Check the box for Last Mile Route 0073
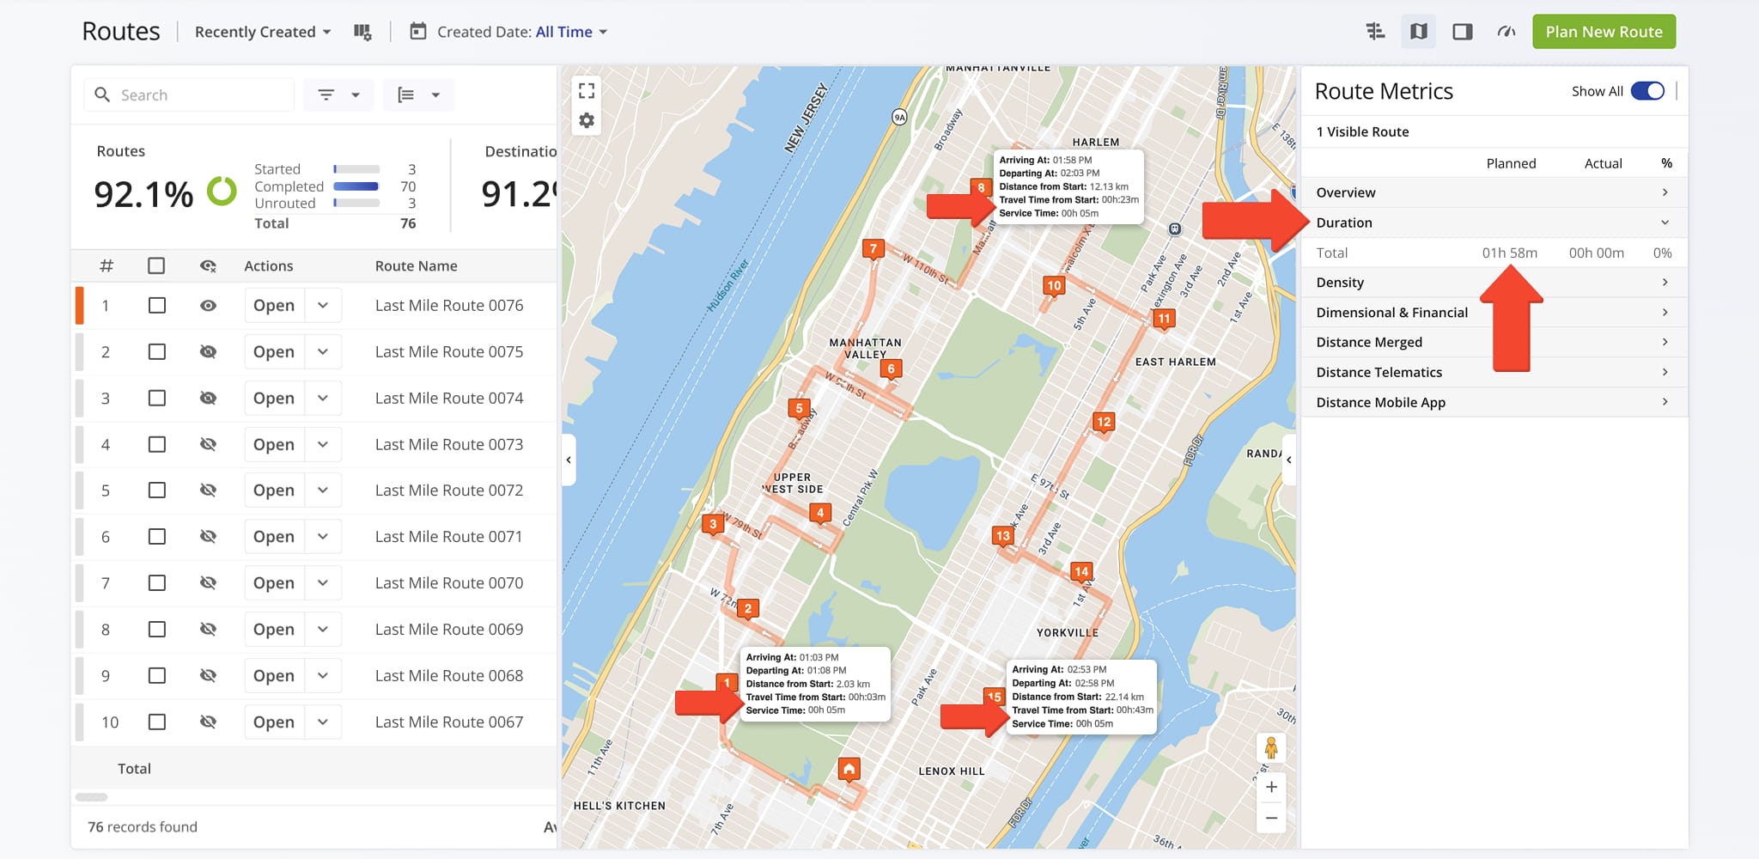This screenshot has width=1759, height=859. (156, 445)
